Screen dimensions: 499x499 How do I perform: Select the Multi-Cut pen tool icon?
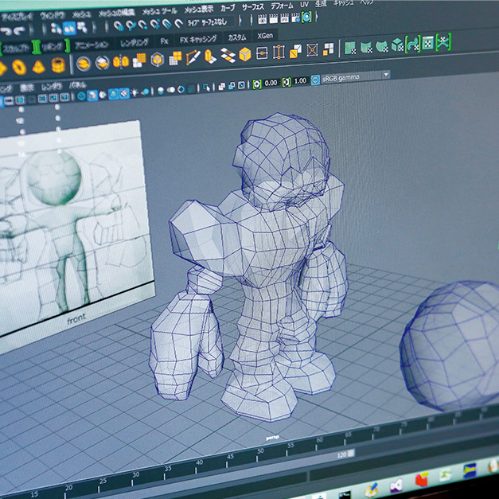[193, 57]
